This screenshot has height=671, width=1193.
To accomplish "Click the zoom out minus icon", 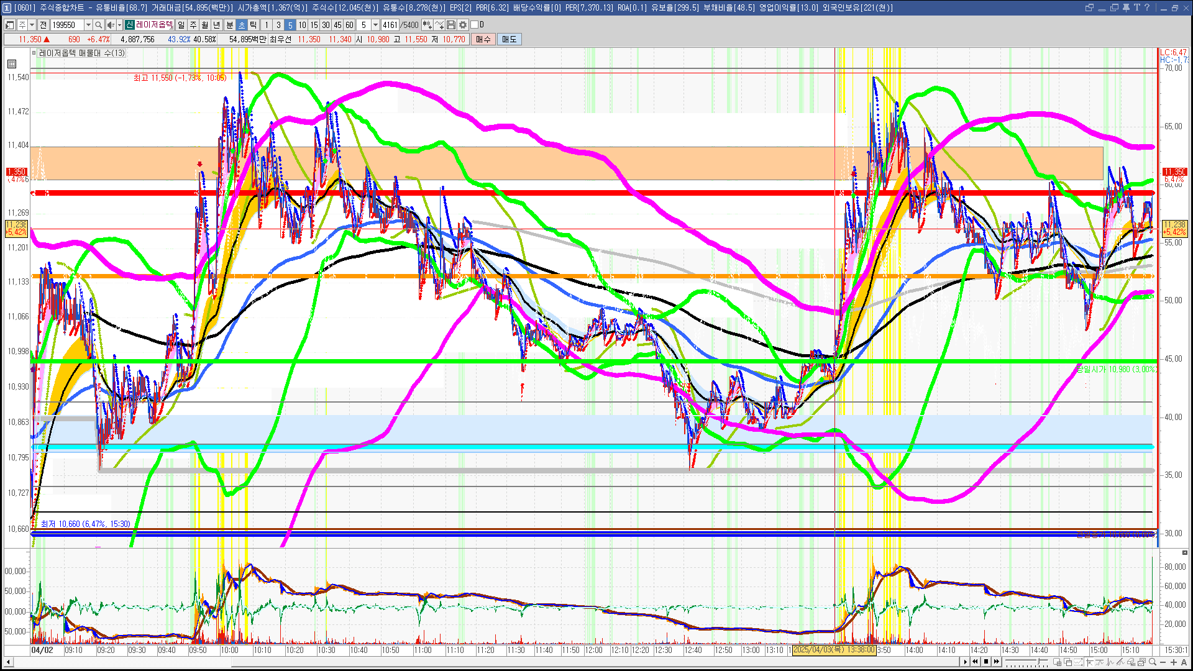I will tap(1163, 662).
